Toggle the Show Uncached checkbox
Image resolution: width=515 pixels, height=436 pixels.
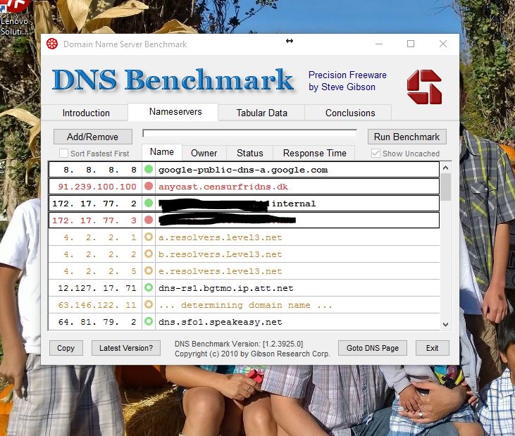(x=376, y=154)
